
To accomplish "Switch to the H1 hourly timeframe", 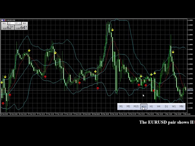I will [x=151, y=106].
